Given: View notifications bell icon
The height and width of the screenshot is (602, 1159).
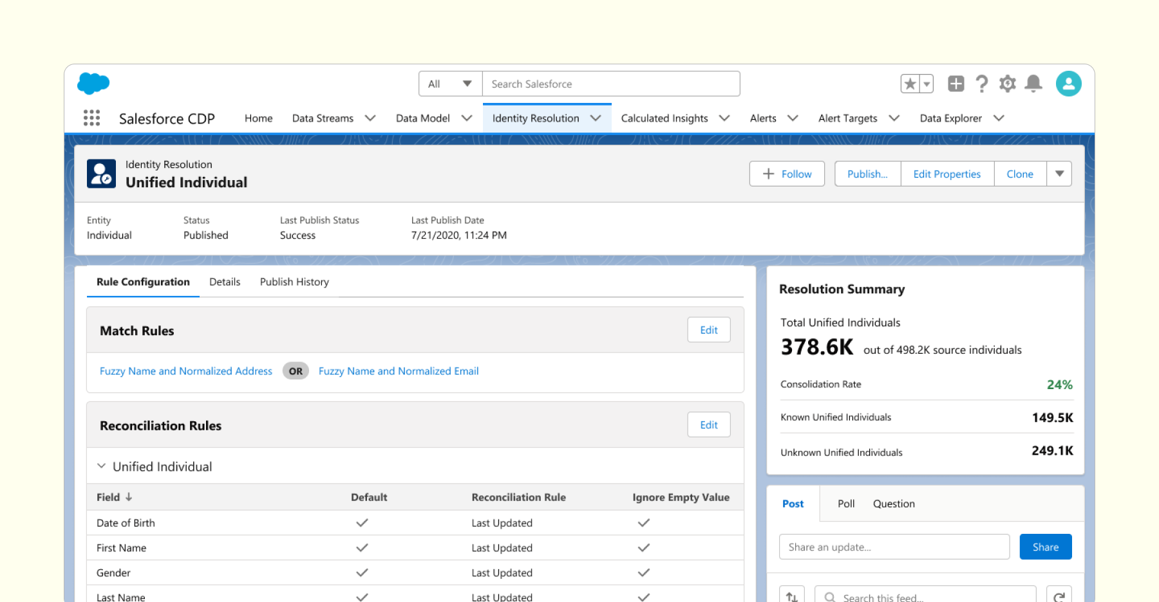Looking at the screenshot, I should coord(1033,84).
